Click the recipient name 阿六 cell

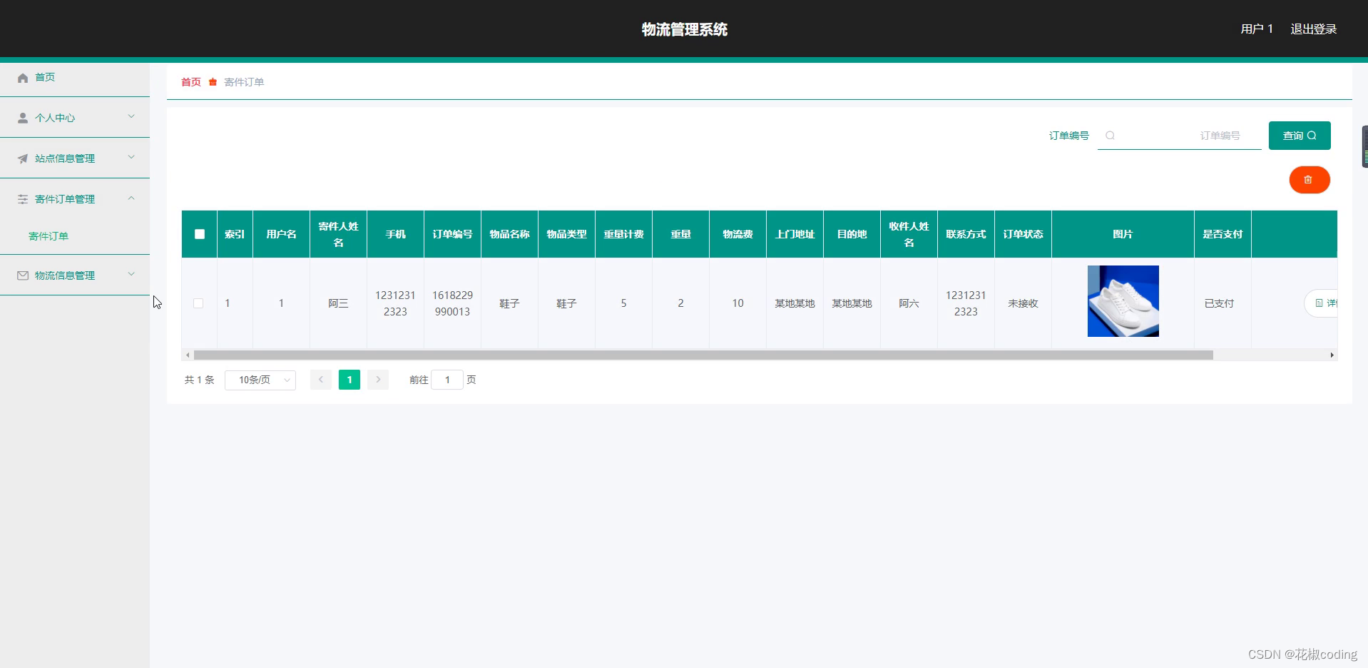tap(909, 303)
